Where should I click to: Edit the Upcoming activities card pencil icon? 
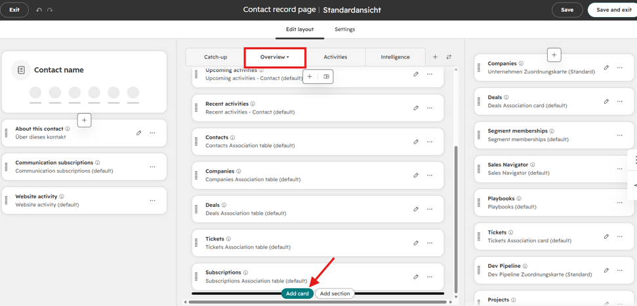(416, 74)
